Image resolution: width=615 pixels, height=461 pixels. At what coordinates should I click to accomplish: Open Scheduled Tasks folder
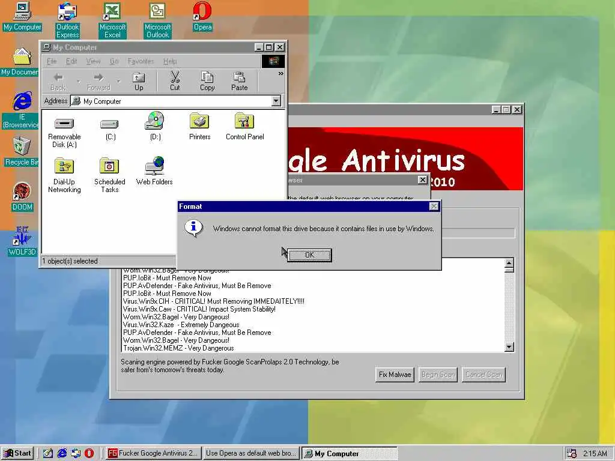[x=109, y=175]
